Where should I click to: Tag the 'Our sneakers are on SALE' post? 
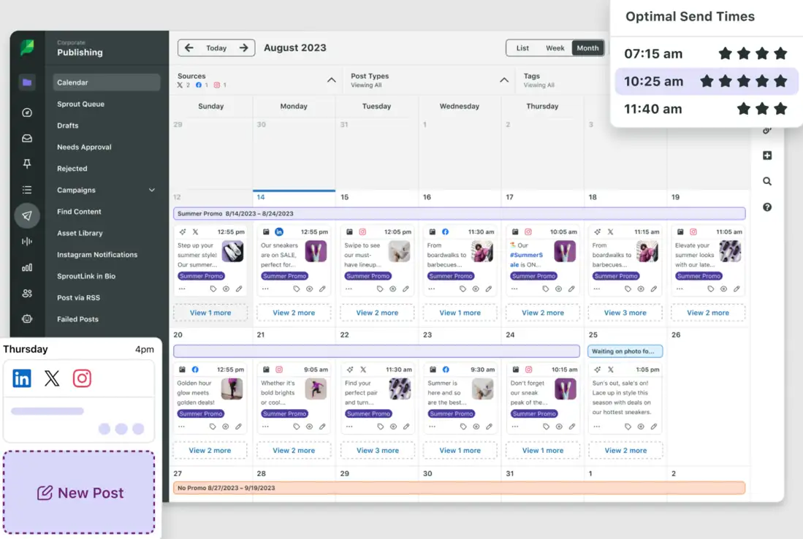click(x=297, y=288)
